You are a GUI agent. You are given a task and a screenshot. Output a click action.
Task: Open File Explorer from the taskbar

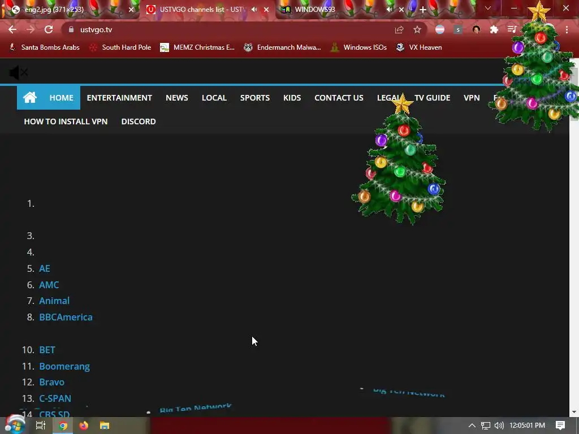[x=105, y=426]
